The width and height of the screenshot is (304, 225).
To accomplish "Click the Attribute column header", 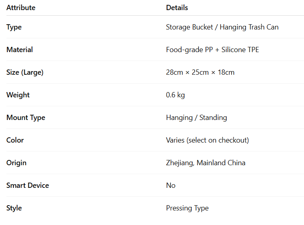I will (x=21, y=8).
